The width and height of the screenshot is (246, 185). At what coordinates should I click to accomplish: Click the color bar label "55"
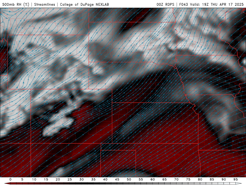(141, 179)
